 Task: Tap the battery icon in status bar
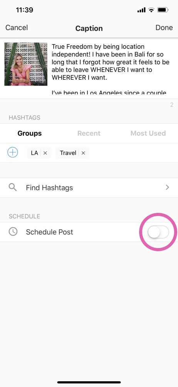[x=163, y=10]
